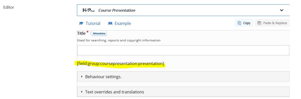Click into the Title input field
The height and width of the screenshot is (99, 301).
pyautogui.click(x=183, y=50)
